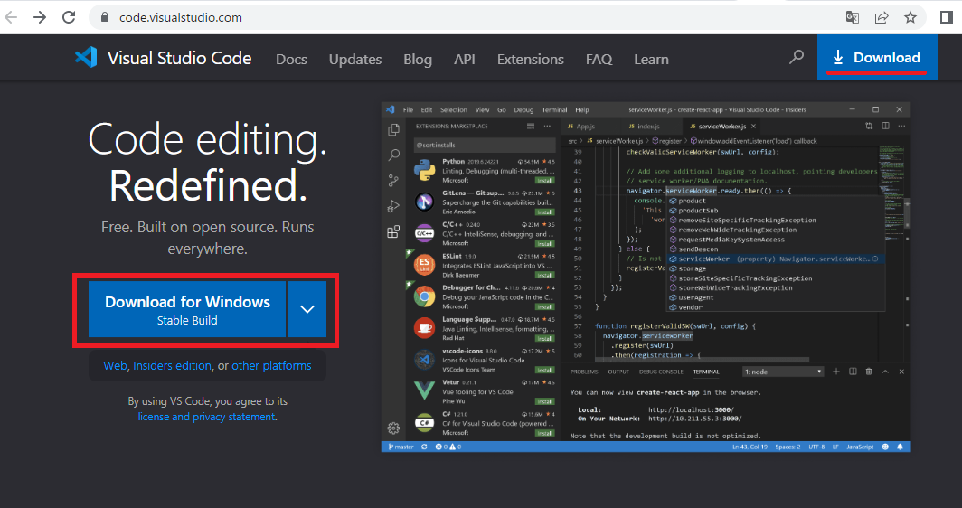
Task: Switch to the DEBUG CONSOLE panel tab
Action: pyautogui.click(x=661, y=372)
